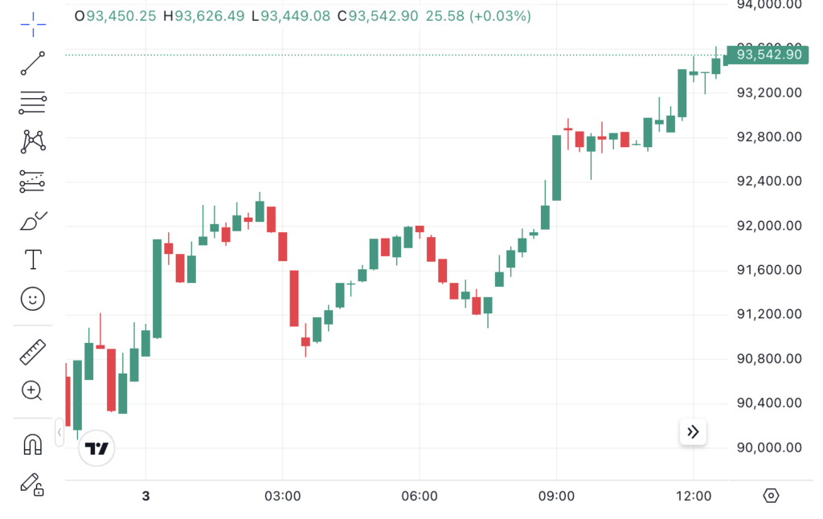Viewport: 823px width, 519px height.
Task: Select the crosshair cursor tool
Action: pyautogui.click(x=33, y=24)
